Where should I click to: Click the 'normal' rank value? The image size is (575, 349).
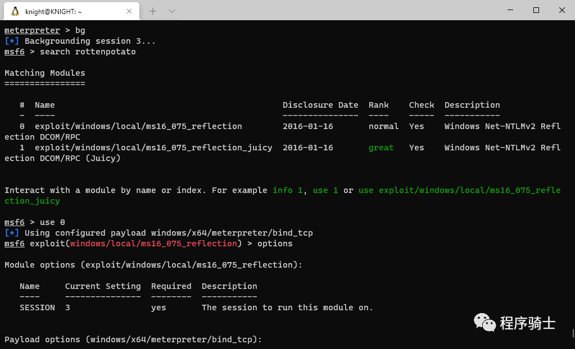(383, 126)
